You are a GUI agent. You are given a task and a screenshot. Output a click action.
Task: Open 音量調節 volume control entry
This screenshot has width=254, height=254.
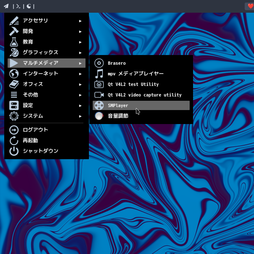point(141,116)
